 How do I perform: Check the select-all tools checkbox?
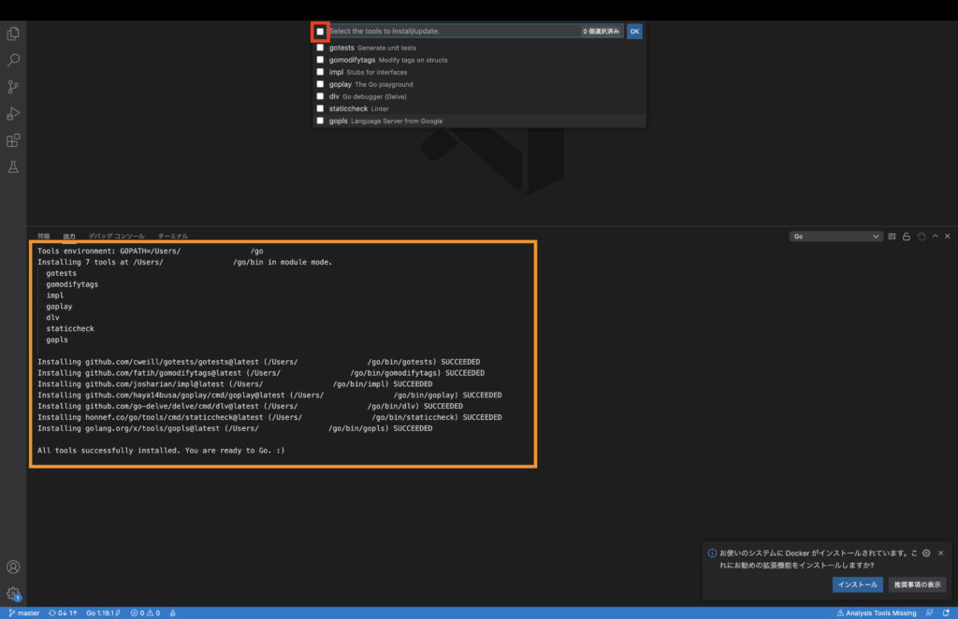point(320,32)
